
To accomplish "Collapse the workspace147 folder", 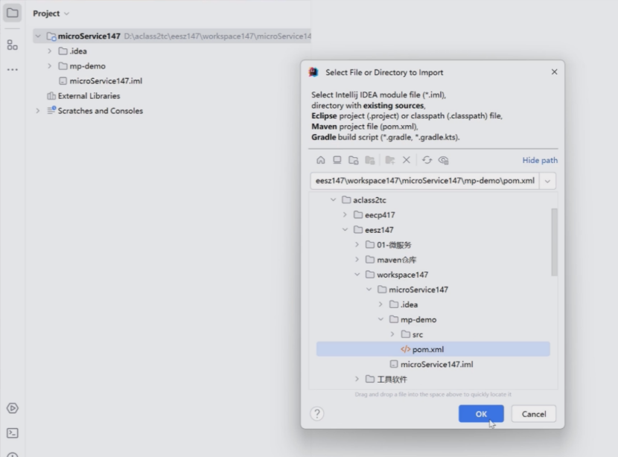I will pyautogui.click(x=357, y=275).
